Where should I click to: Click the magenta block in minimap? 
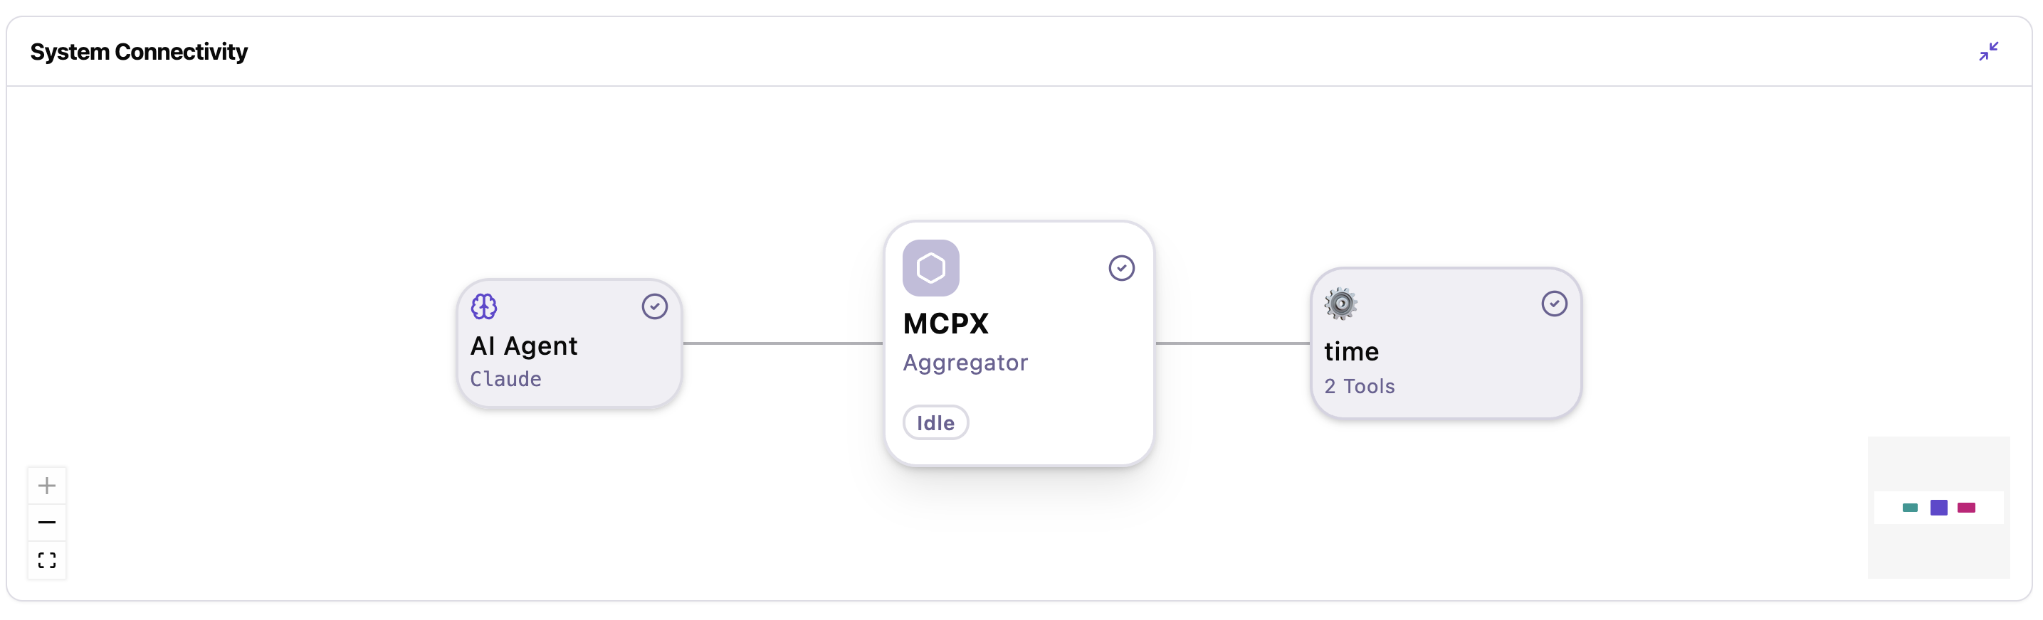(1966, 508)
